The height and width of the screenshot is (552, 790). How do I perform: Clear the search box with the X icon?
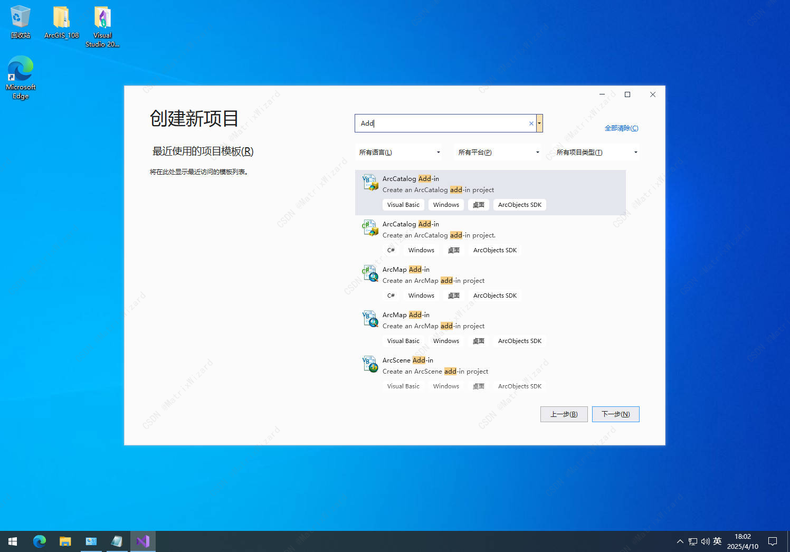pyautogui.click(x=531, y=123)
